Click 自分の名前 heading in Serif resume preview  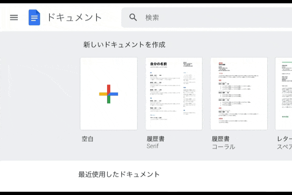(x=159, y=64)
